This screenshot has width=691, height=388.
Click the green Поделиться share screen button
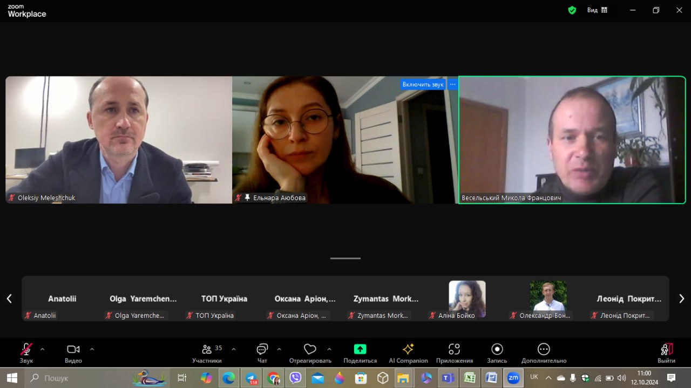point(360,353)
